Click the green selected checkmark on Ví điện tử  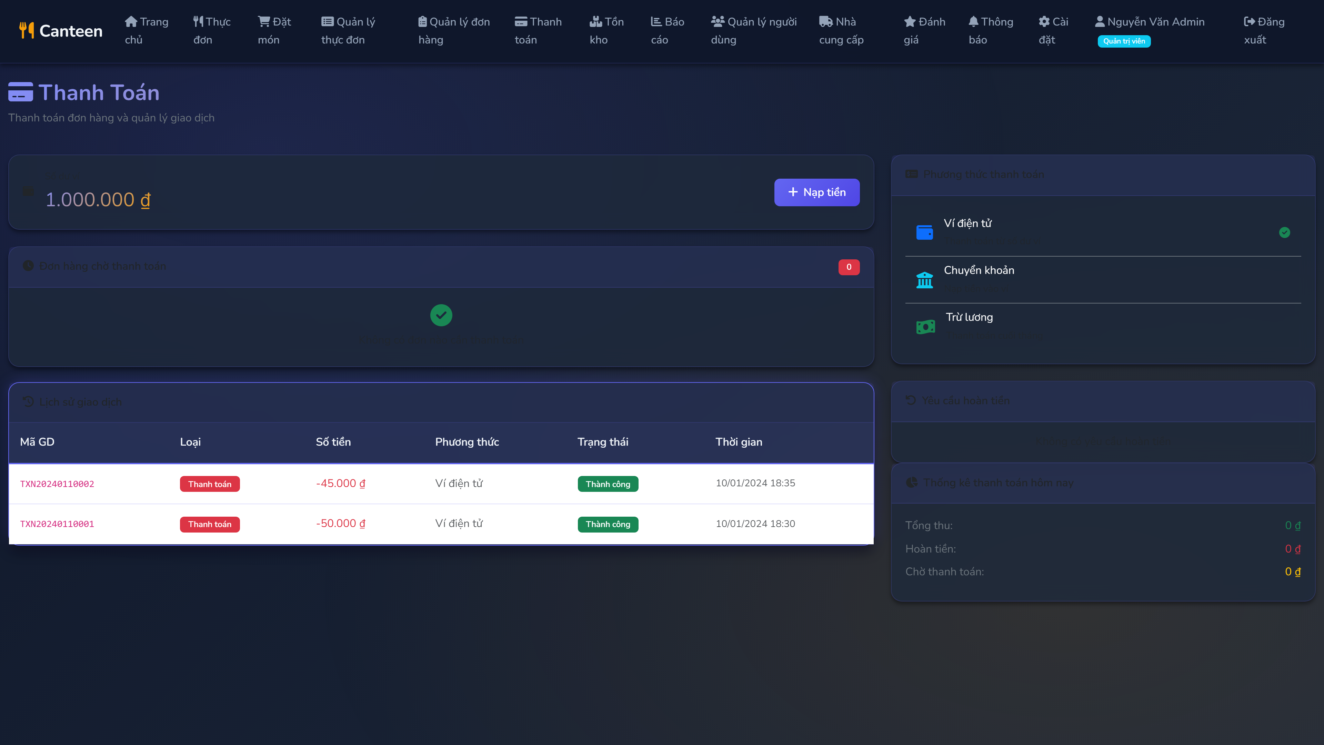[x=1284, y=232]
